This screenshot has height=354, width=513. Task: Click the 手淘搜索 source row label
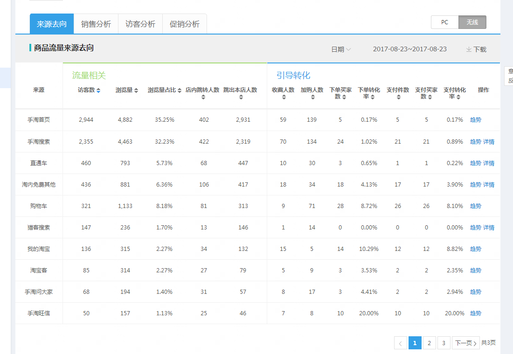pos(39,142)
